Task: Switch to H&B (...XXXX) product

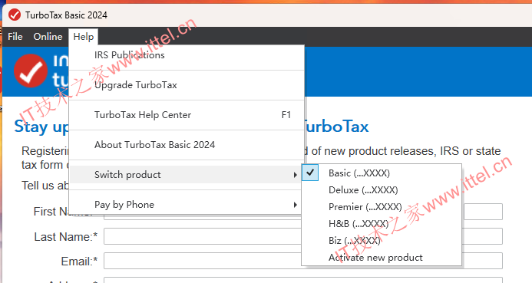Action: [x=382, y=224]
